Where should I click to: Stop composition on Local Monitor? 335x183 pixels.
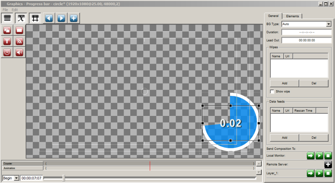pos(328,155)
